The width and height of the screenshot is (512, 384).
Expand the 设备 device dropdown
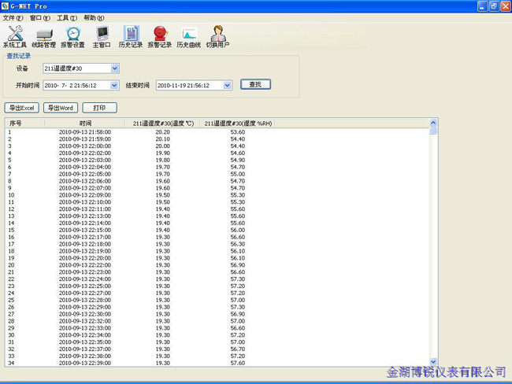115,68
